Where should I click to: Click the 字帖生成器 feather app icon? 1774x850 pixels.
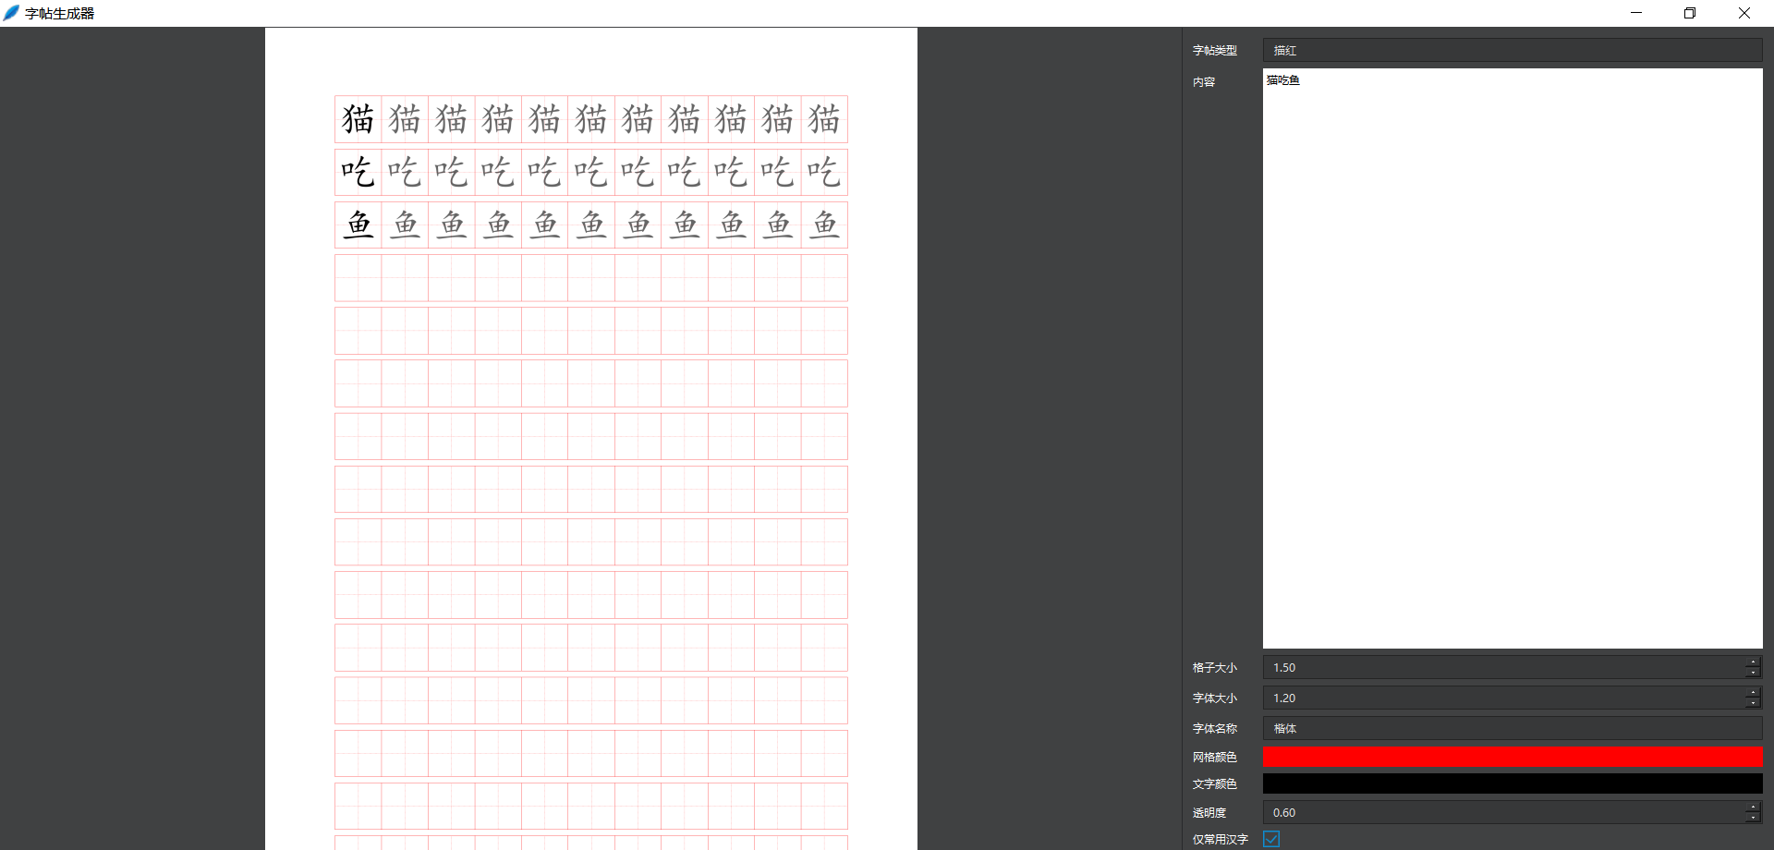(x=11, y=13)
